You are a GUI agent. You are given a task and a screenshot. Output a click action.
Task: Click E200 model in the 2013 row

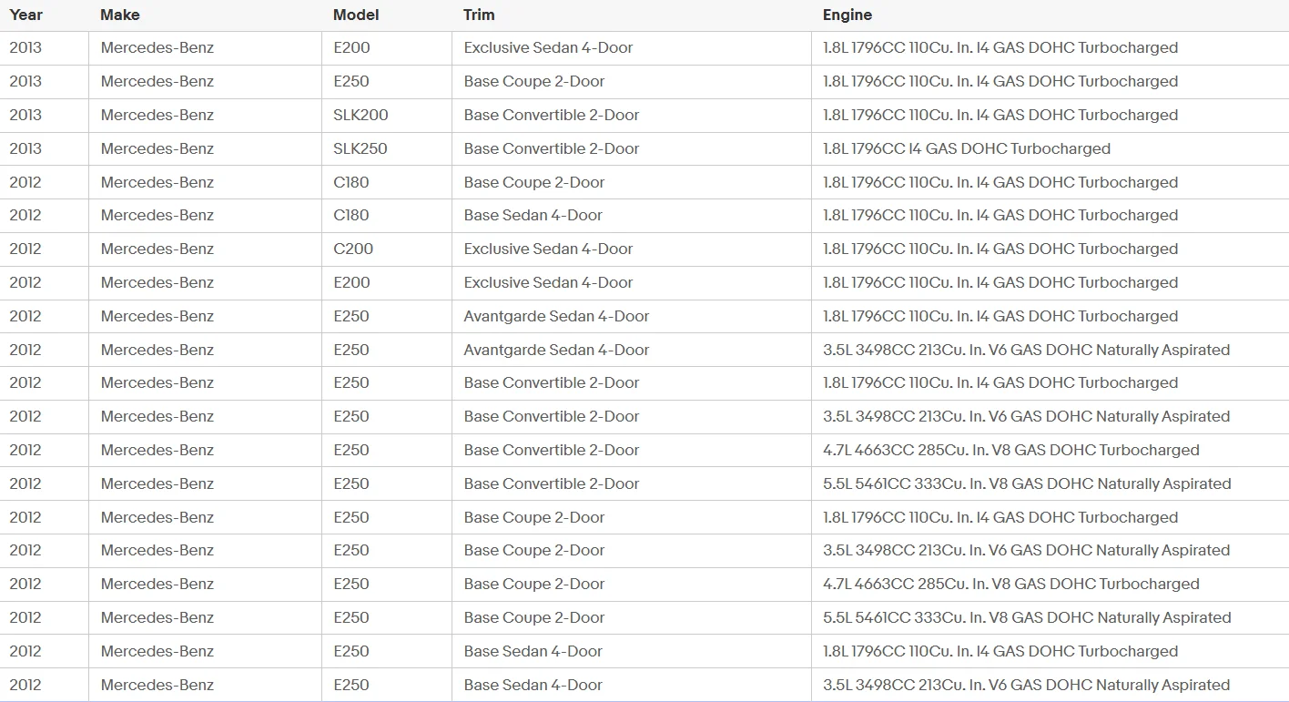click(x=351, y=47)
